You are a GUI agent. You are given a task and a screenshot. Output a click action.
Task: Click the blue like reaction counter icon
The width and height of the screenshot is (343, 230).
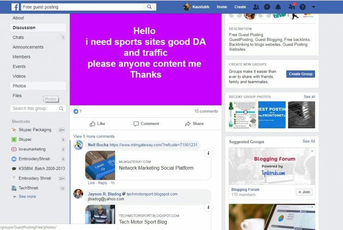click(x=76, y=111)
